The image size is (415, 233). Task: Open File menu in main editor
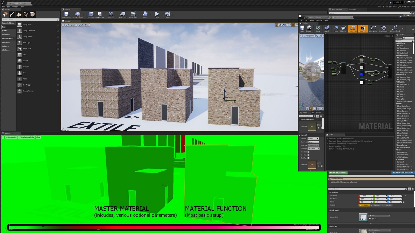coord(3,7)
